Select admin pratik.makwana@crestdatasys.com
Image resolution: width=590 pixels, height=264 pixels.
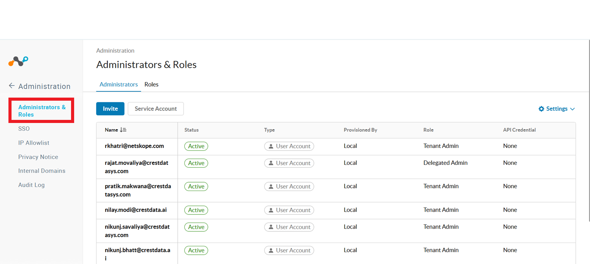(138, 190)
